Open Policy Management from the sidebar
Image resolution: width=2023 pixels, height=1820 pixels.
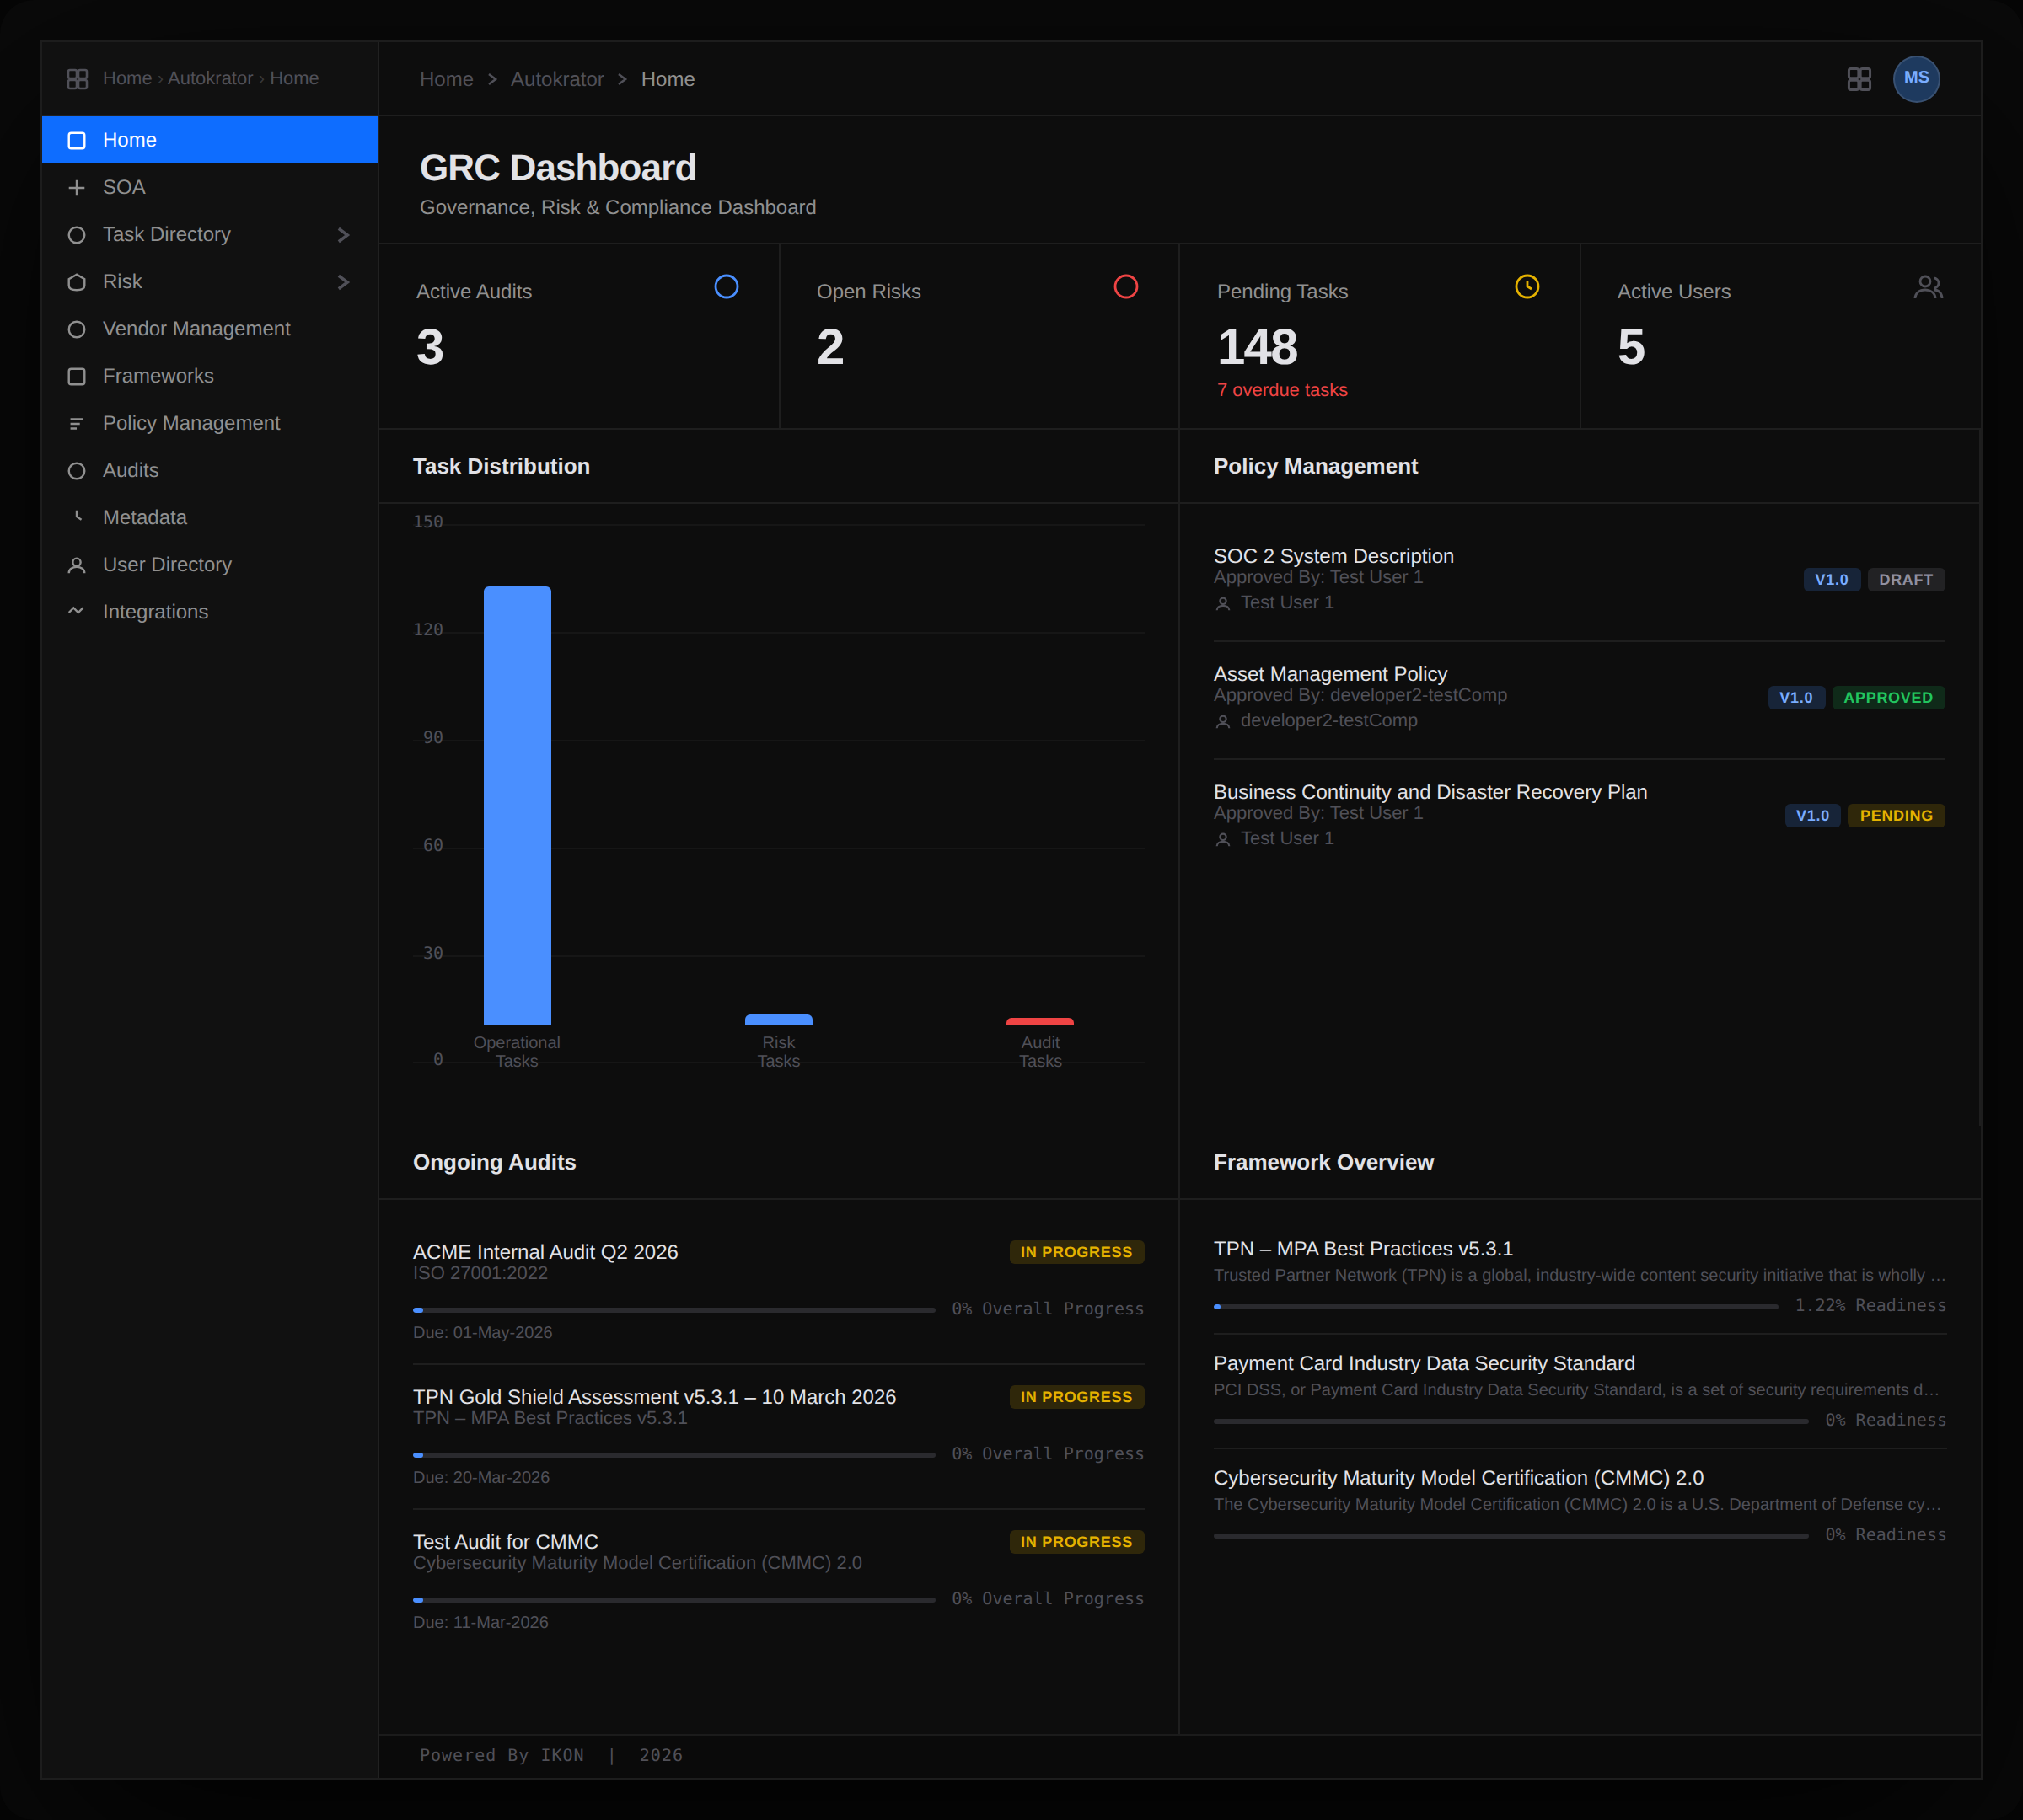coord(191,423)
